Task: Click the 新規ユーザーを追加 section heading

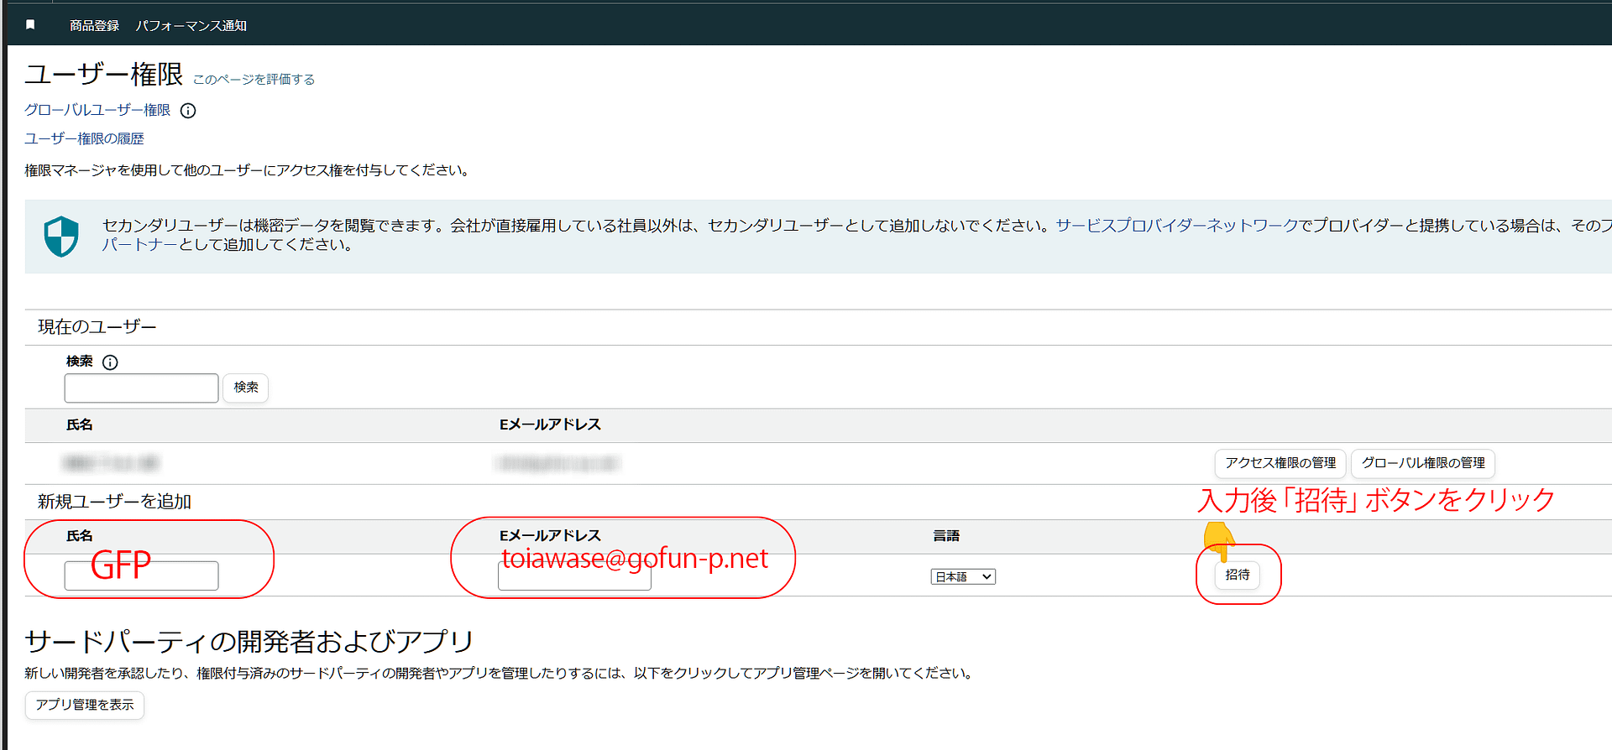Action: 115,502
